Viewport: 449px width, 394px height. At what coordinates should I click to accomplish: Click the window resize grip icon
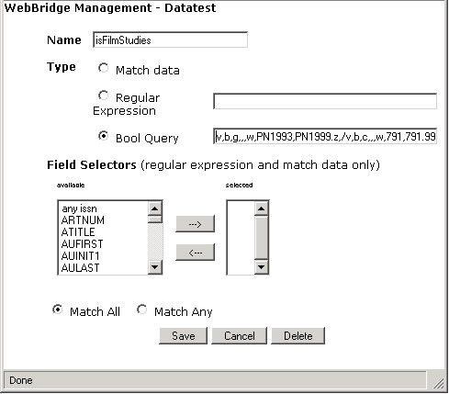point(438,383)
